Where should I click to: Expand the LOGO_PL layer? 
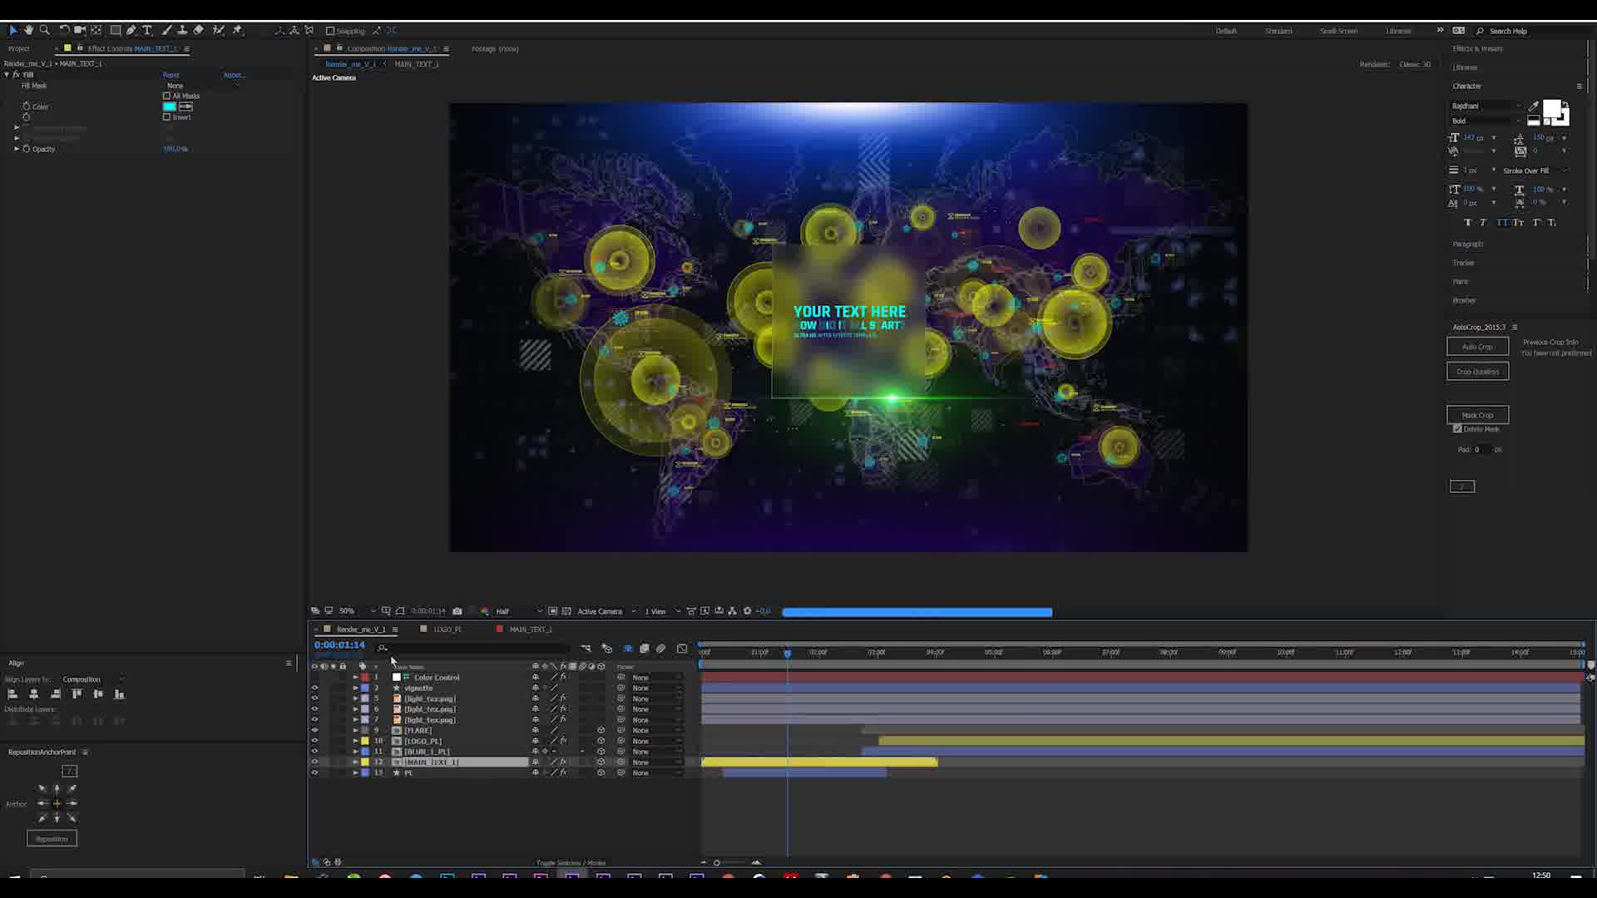click(x=355, y=741)
